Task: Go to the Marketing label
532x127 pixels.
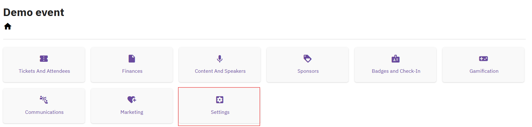Action: pyautogui.click(x=132, y=112)
